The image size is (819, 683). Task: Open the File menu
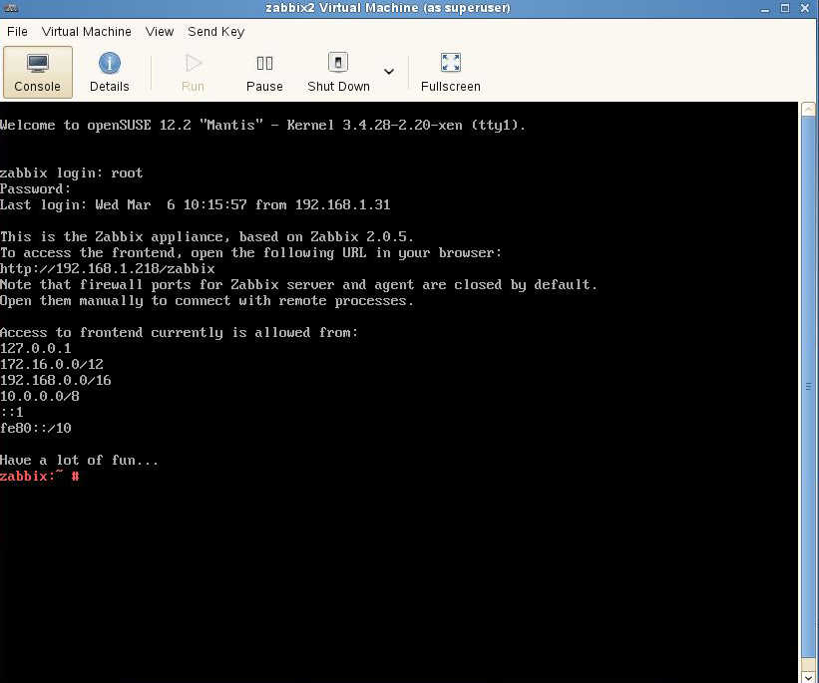(x=17, y=32)
